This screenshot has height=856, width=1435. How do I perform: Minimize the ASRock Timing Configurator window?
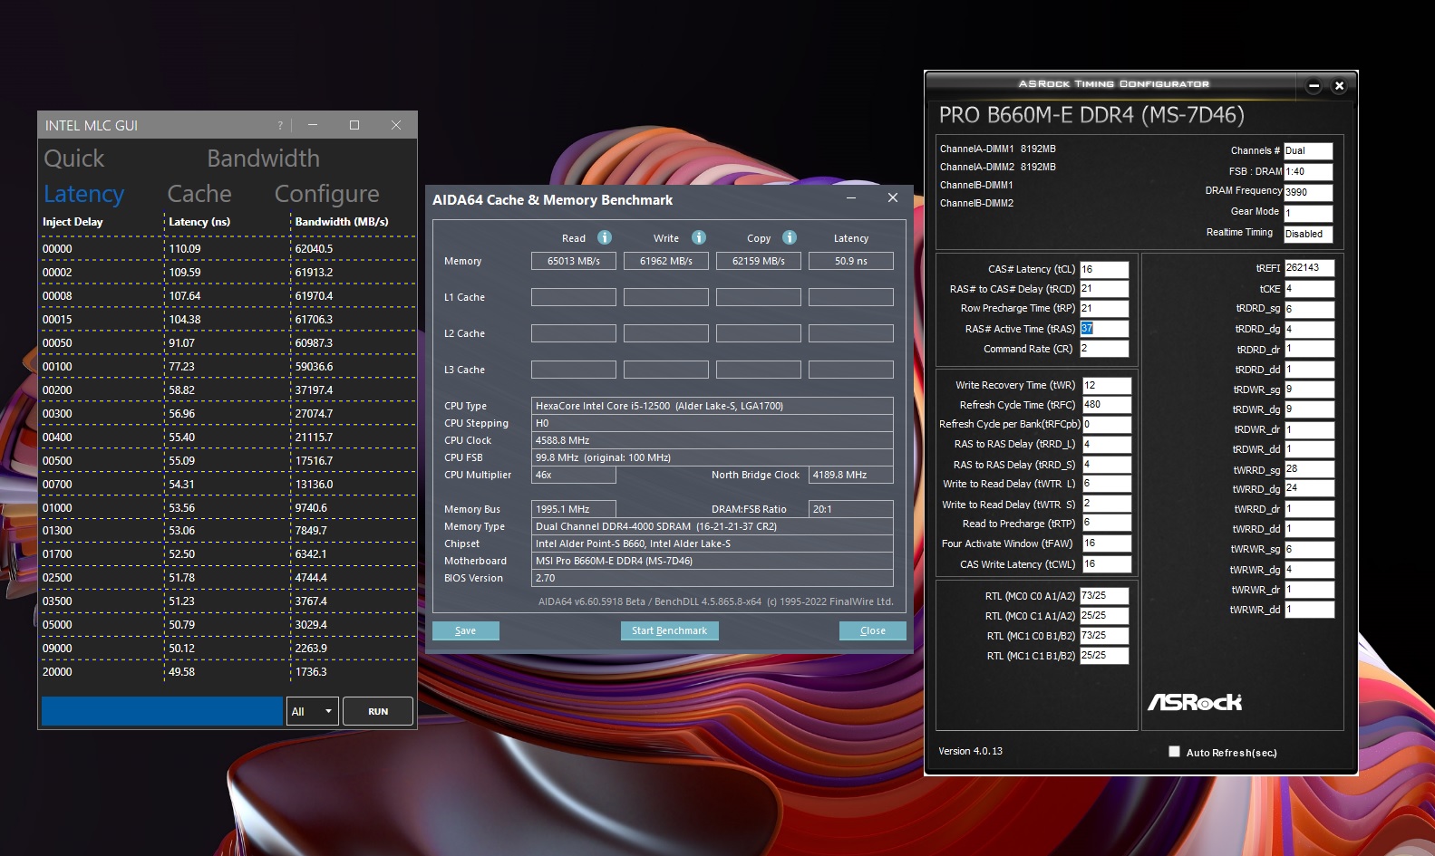tap(1314, 86)
